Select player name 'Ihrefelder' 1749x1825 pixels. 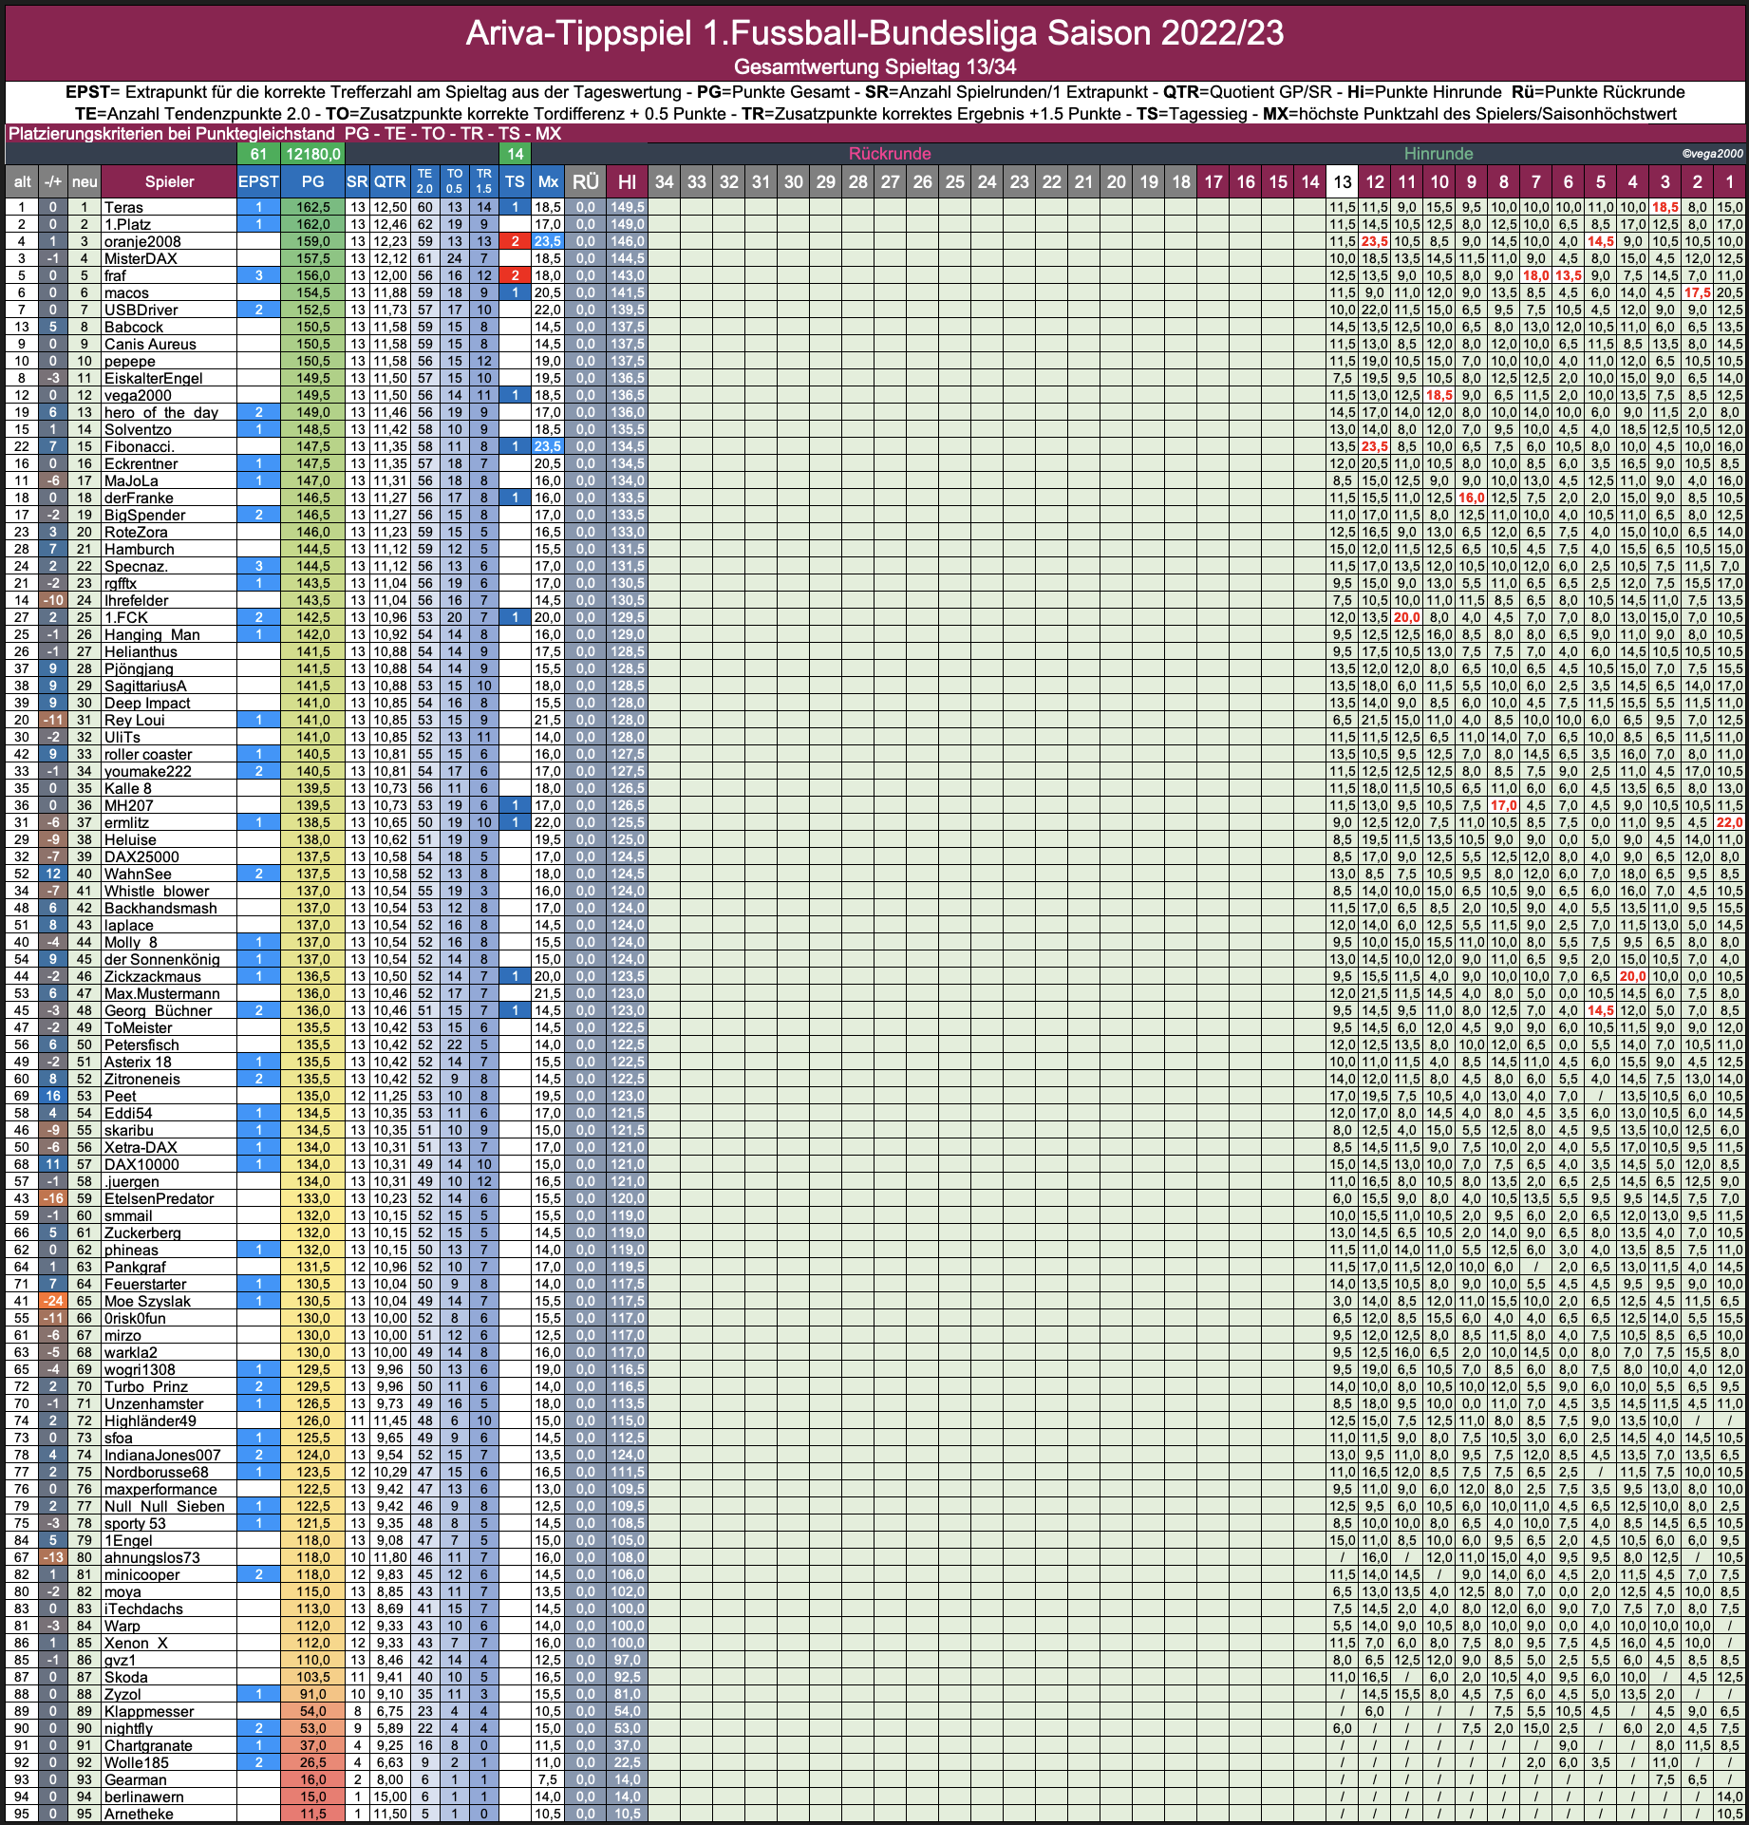[x=137, y=600]
